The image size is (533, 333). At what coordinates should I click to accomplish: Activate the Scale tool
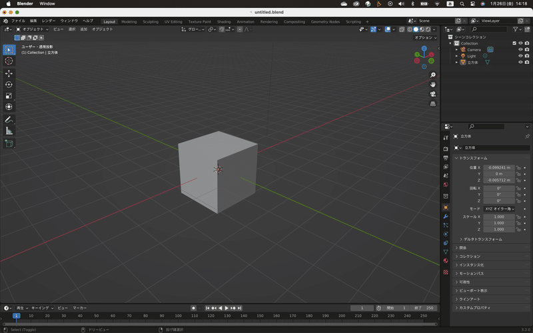pos(9,96)
